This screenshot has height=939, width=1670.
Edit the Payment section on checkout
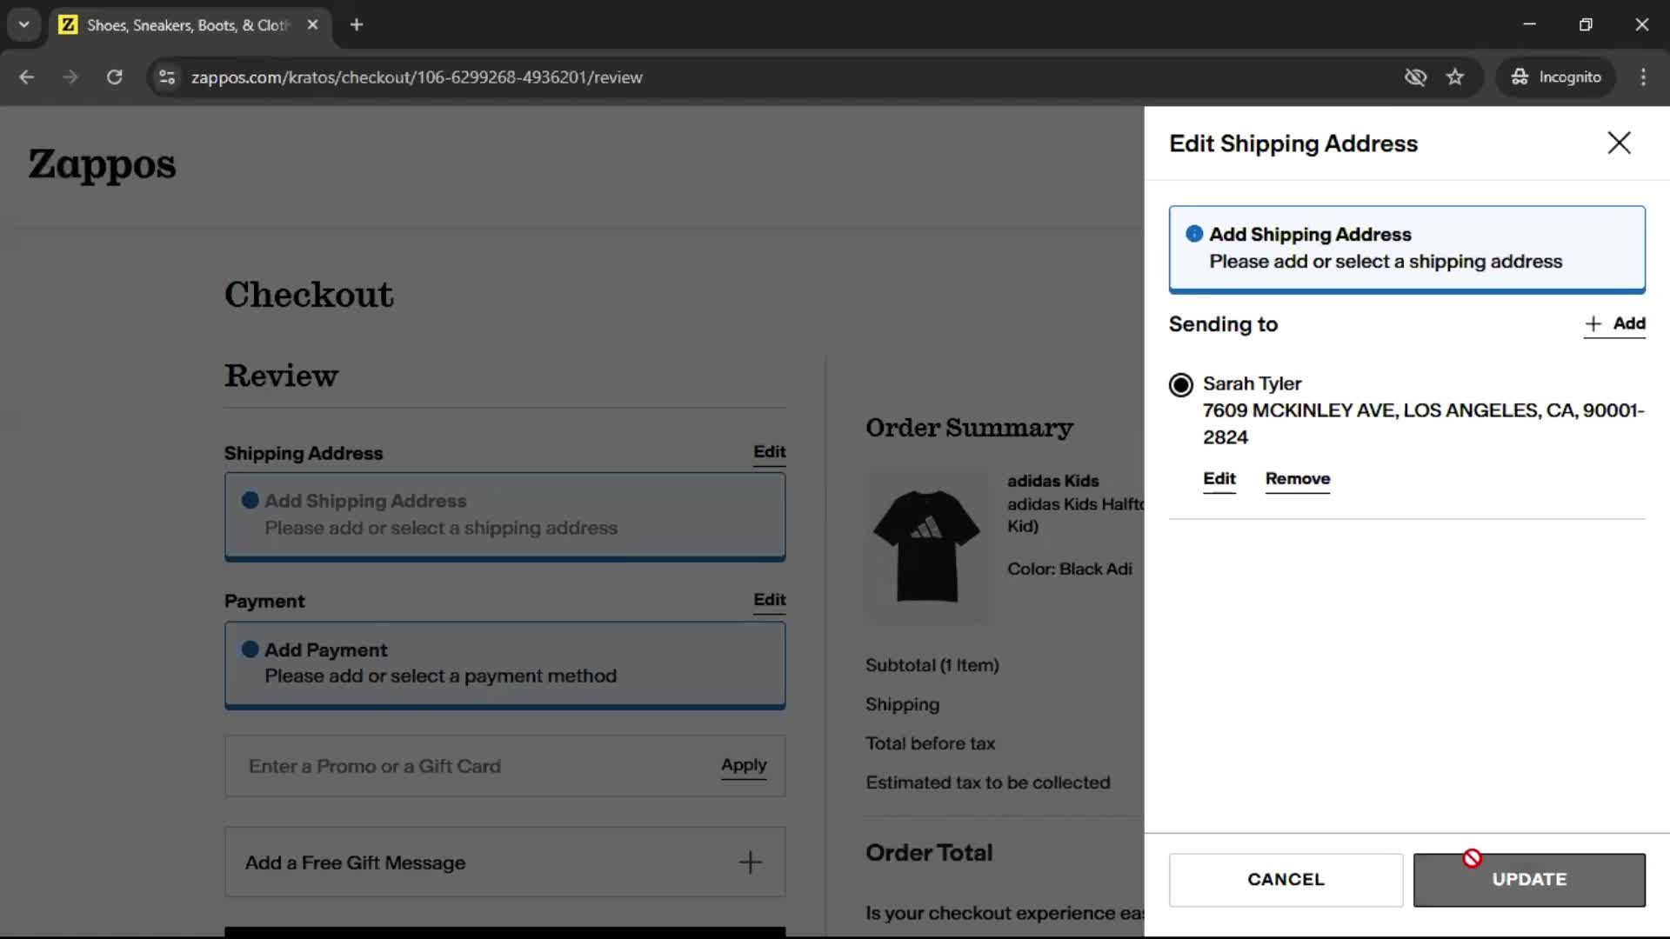point(769,600)
